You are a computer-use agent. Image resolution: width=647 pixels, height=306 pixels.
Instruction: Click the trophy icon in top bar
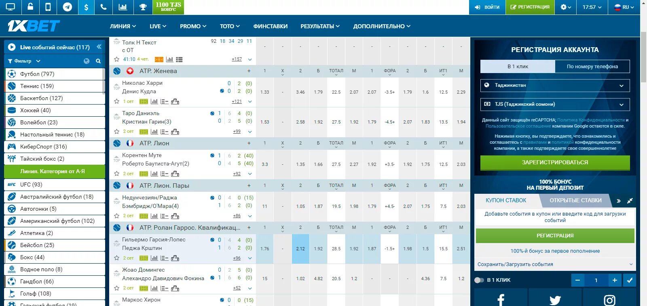(143, 7)
